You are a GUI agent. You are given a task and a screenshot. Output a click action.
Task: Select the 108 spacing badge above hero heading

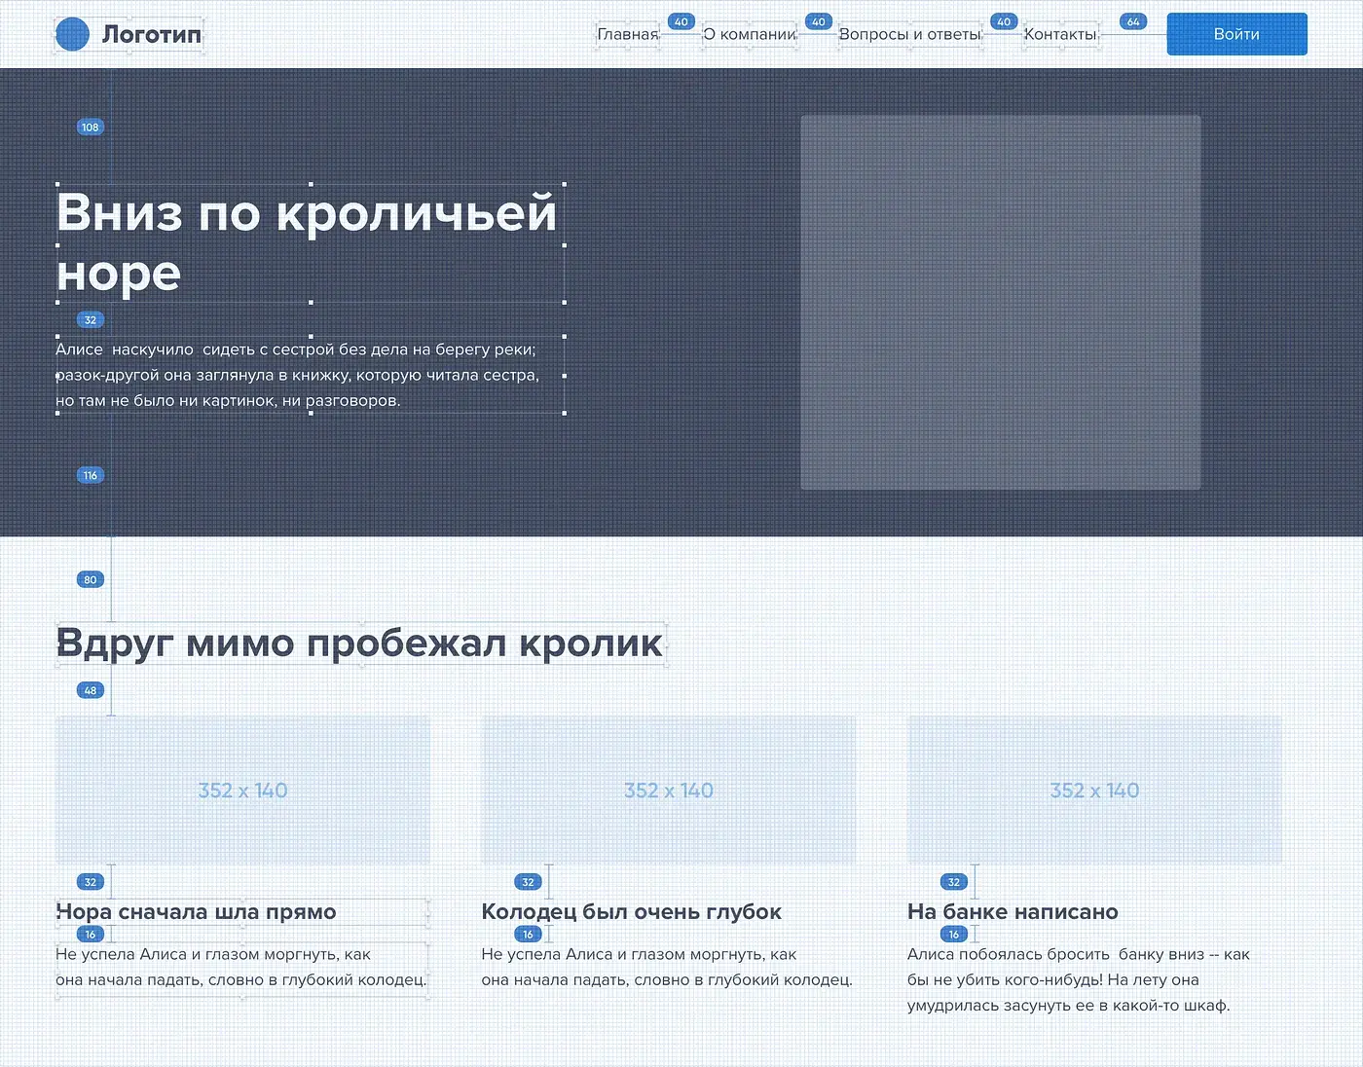pos(91,128)
